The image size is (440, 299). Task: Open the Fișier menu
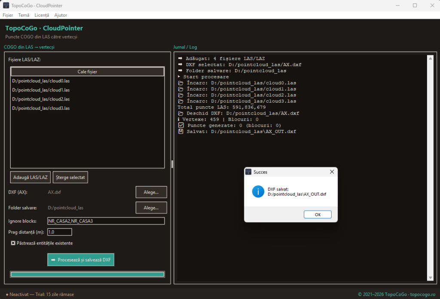[x=8, y=15]
